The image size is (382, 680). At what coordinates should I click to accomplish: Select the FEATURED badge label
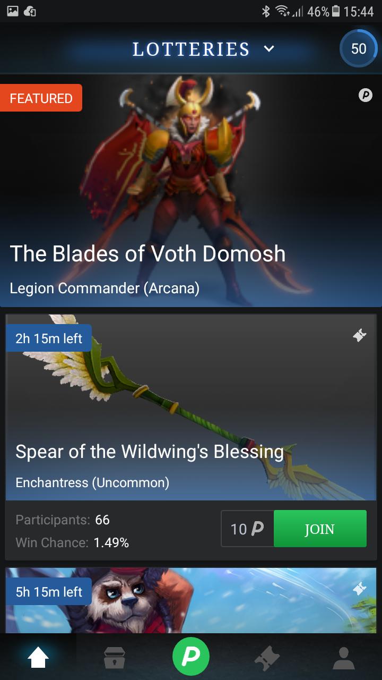tap(41, 98)
